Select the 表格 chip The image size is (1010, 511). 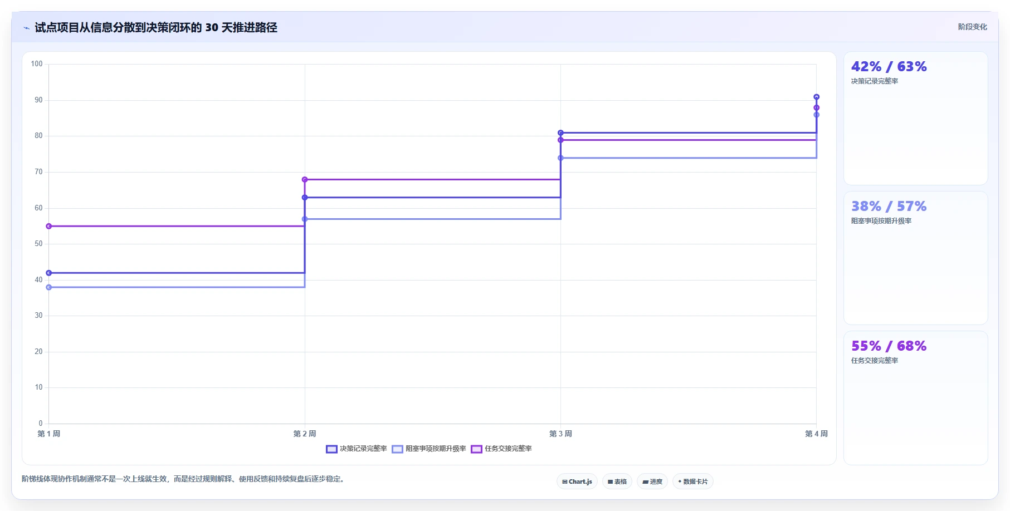(617, 481)
